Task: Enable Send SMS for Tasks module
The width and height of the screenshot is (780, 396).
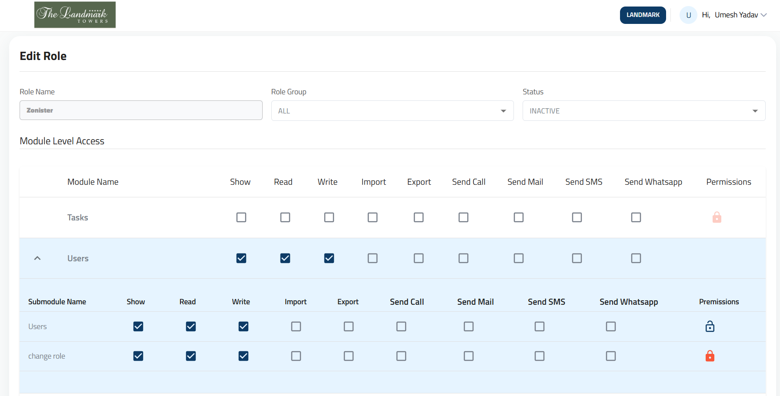Action: tap(577, 217)
